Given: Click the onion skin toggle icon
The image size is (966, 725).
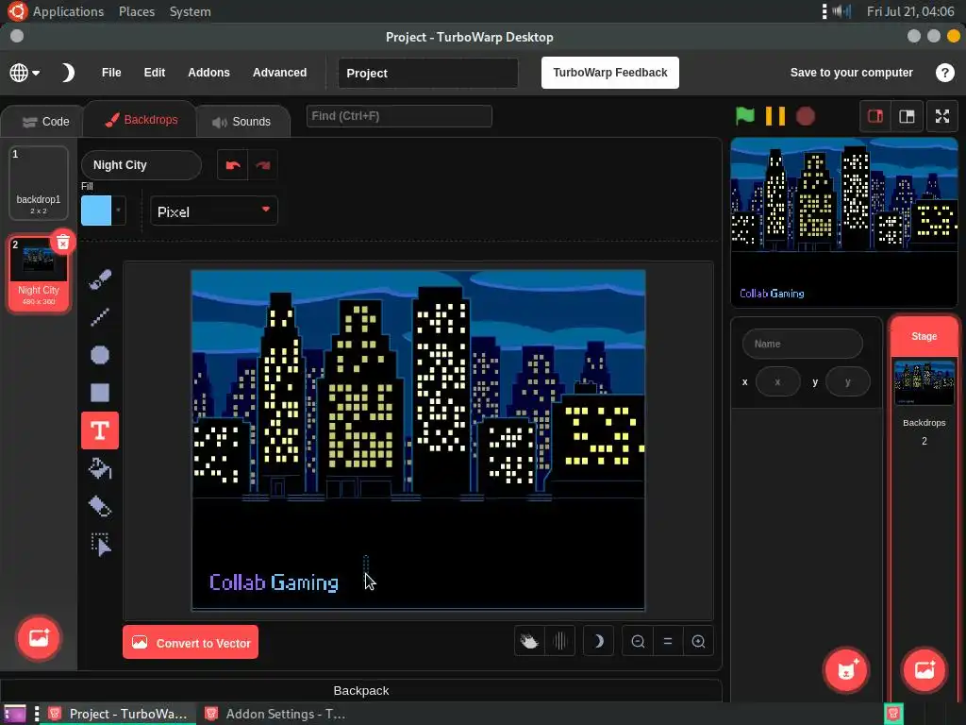Looking at the screenshot, I should coord(529,642).
